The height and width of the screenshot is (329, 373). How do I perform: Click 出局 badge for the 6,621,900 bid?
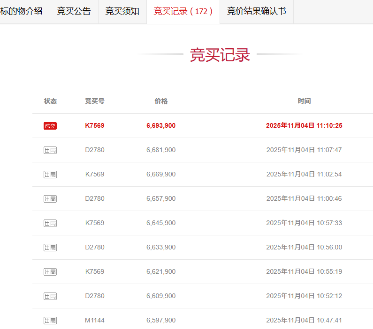(50, 272)
